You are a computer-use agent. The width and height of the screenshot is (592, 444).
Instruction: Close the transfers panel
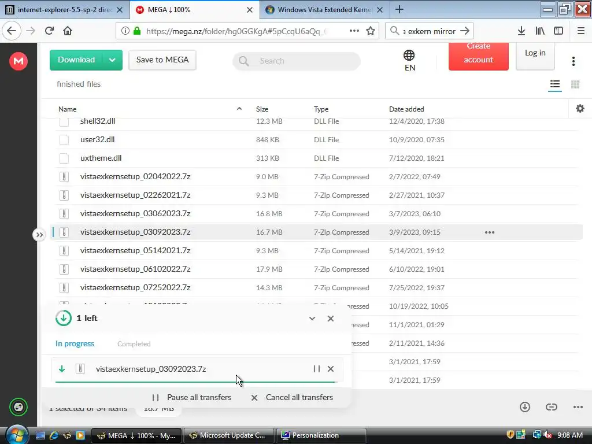pos(330,319)
